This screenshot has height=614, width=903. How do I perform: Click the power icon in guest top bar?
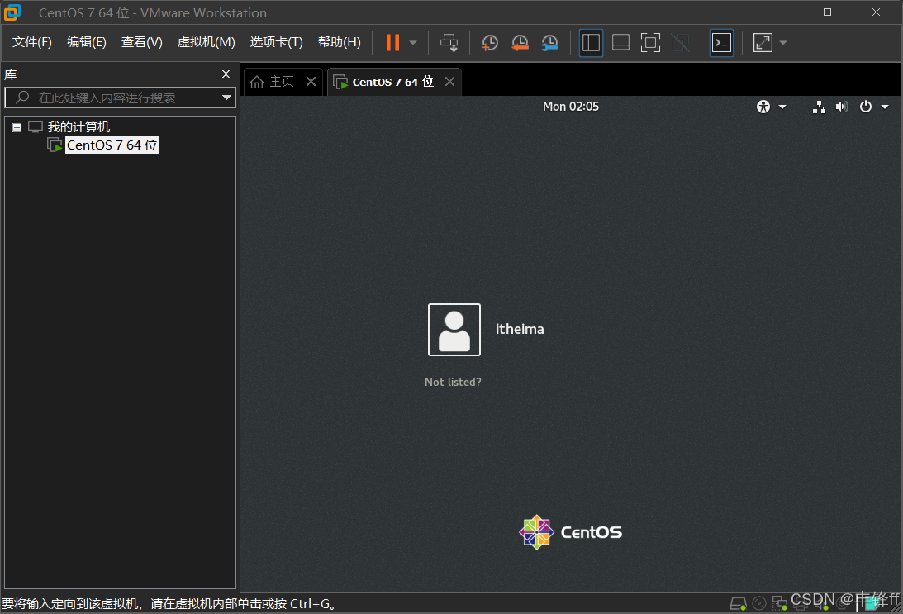866,107
